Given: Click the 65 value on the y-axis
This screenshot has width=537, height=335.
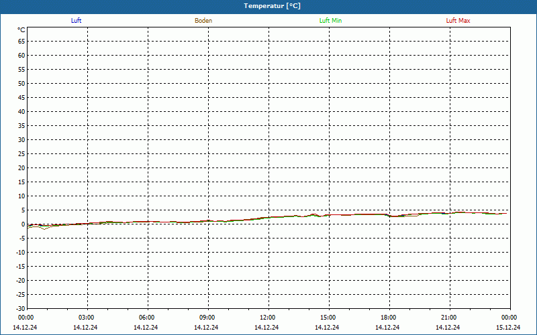Looking at the screenshot, I should pos(21,42).
